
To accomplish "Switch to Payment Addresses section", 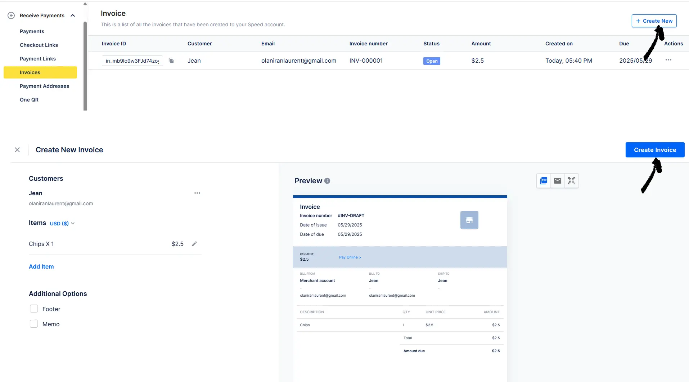I will [x=44, y=86].
